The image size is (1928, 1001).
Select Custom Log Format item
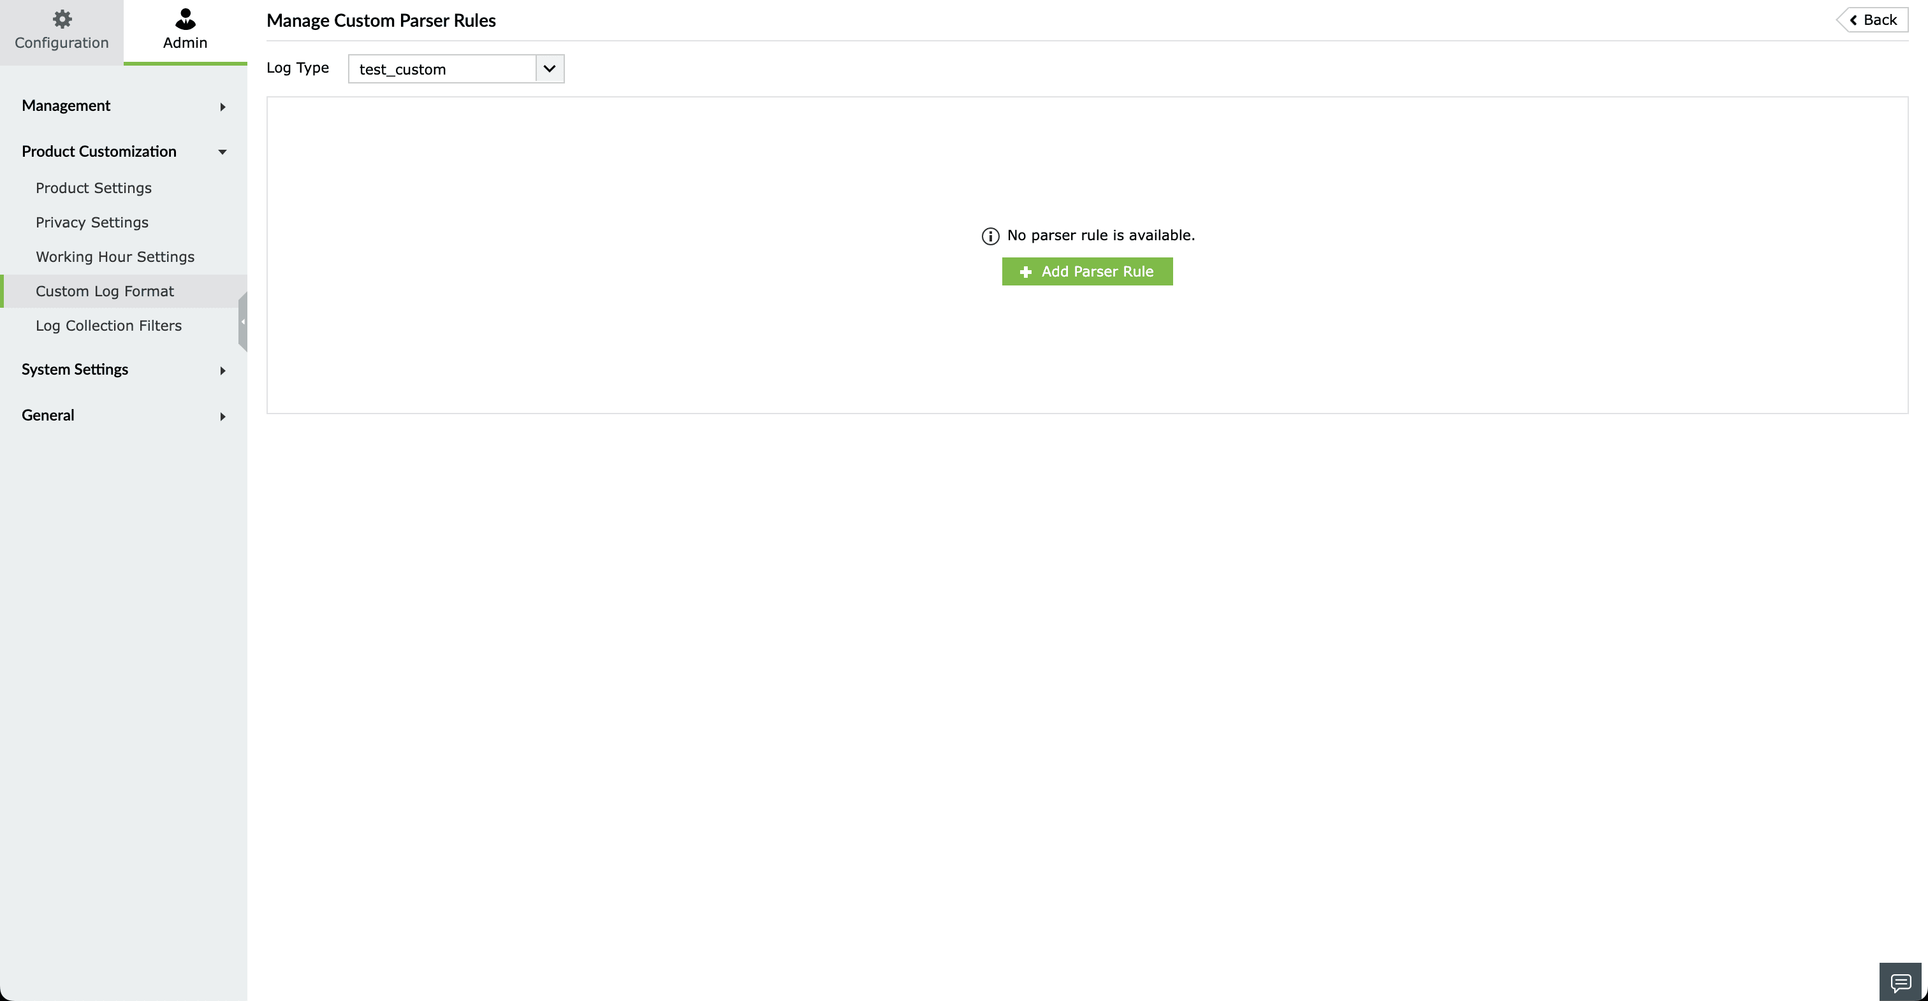click(105, 291)
